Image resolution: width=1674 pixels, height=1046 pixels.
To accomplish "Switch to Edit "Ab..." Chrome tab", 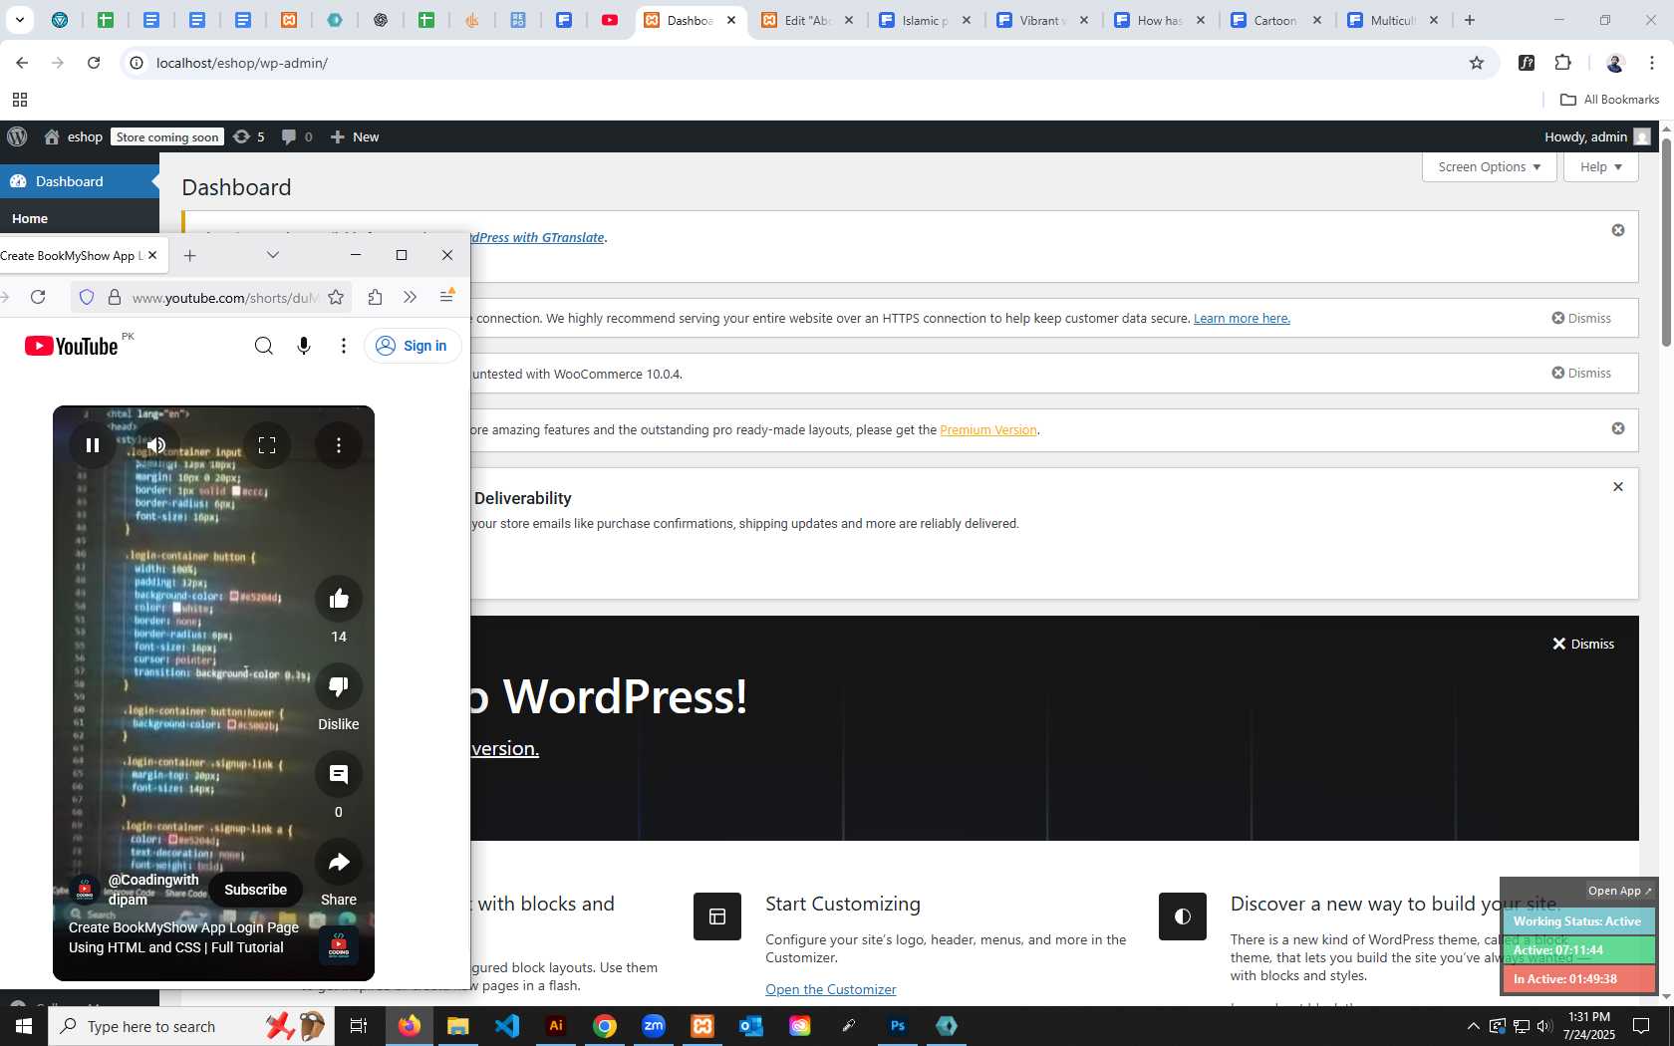I will 807,20.
